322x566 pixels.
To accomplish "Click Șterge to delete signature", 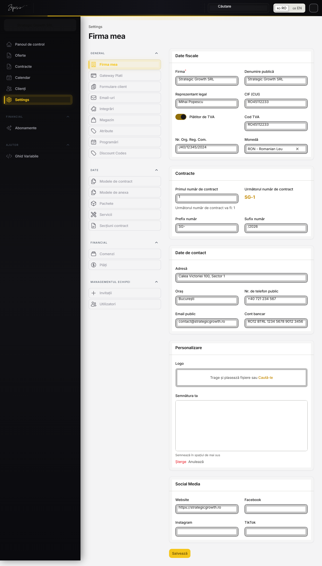I will pyautogui.click(x=181, y=462).
